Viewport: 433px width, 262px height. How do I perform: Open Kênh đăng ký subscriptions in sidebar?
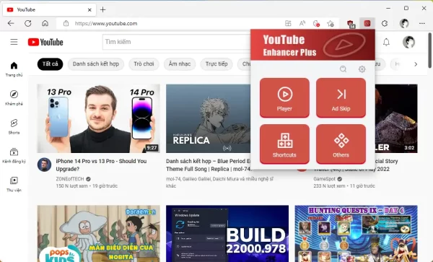coord(14,155)
